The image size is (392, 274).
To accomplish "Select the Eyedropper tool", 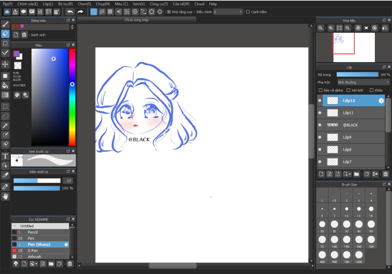I will pos(5,187).
